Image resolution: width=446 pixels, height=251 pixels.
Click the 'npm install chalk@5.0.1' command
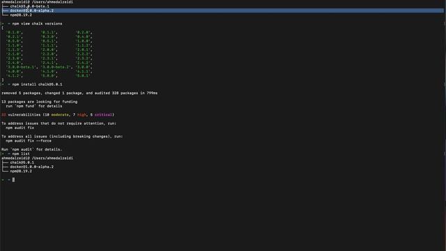point(37,84)
